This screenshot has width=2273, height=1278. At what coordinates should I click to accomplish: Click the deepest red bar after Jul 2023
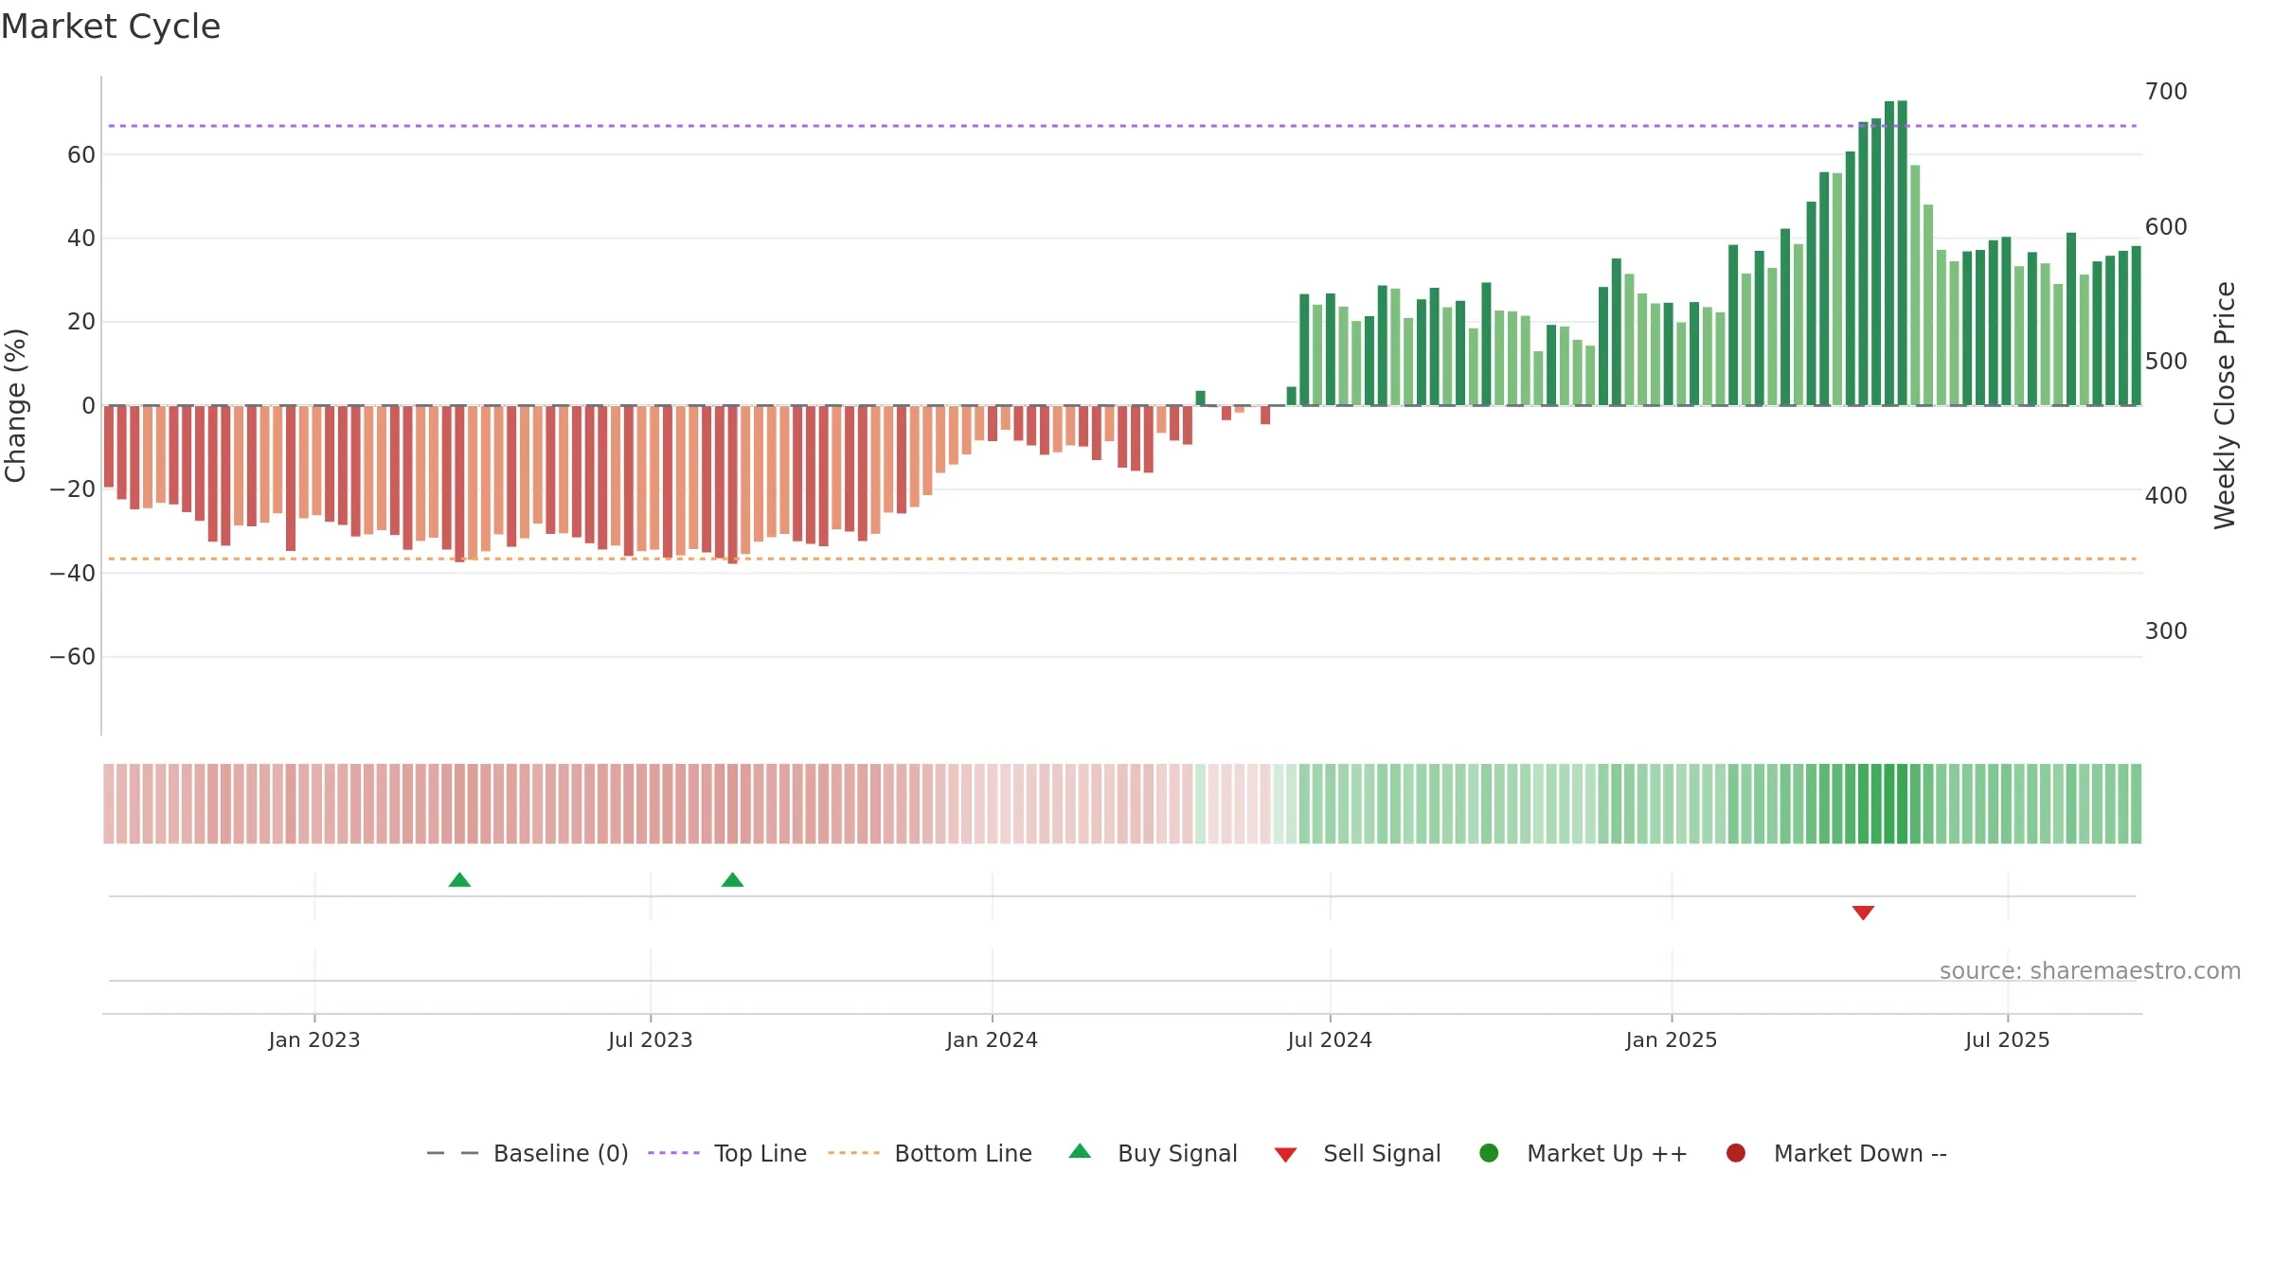(733, 485)
